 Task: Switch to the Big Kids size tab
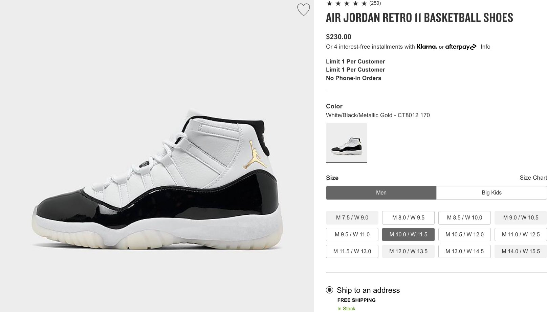tap(491, 193)
